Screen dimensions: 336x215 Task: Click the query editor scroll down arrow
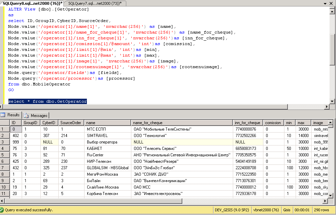tap(332, 101)
